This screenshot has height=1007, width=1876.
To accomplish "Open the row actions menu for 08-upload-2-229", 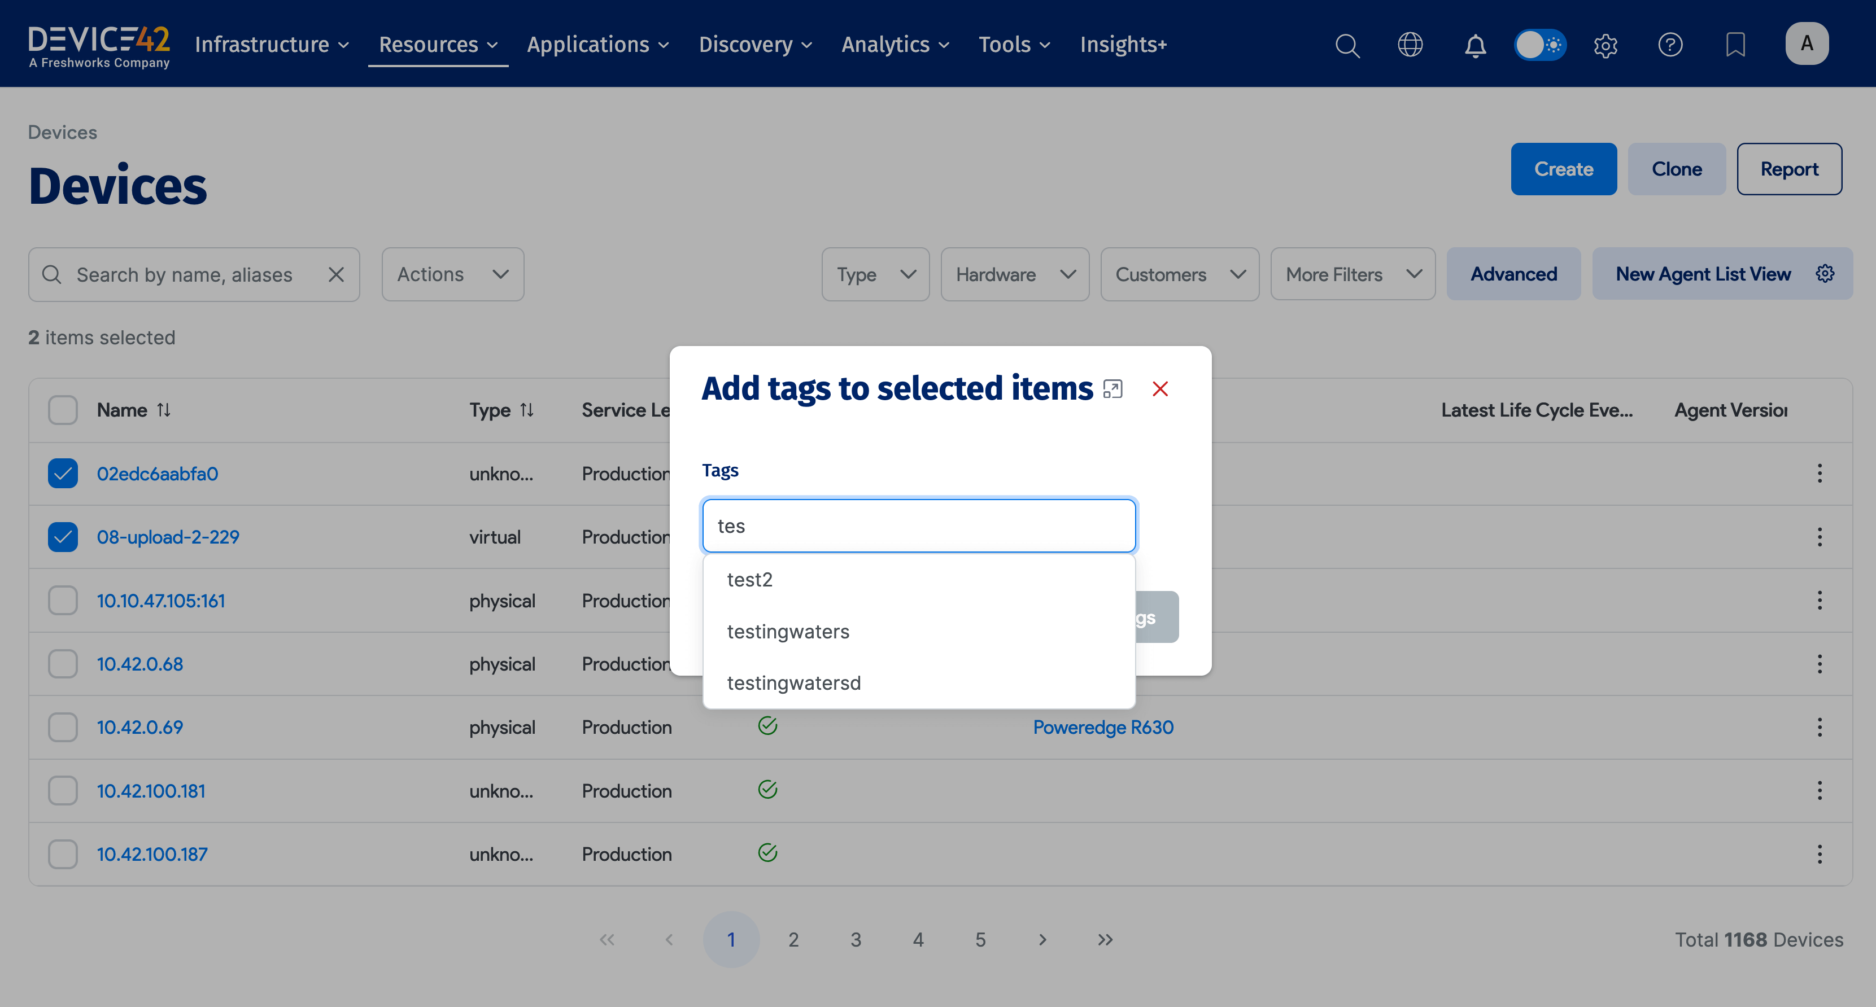I will [1820, 537].
